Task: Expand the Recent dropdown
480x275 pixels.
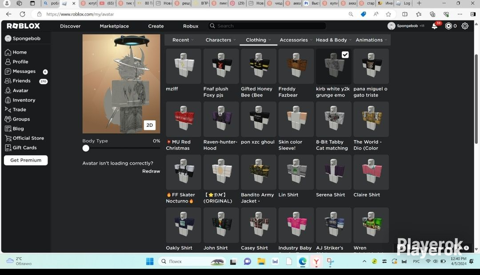Action: coord(183,40)
